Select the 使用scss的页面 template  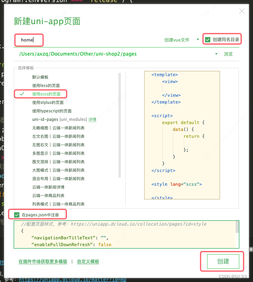(46, 94)
